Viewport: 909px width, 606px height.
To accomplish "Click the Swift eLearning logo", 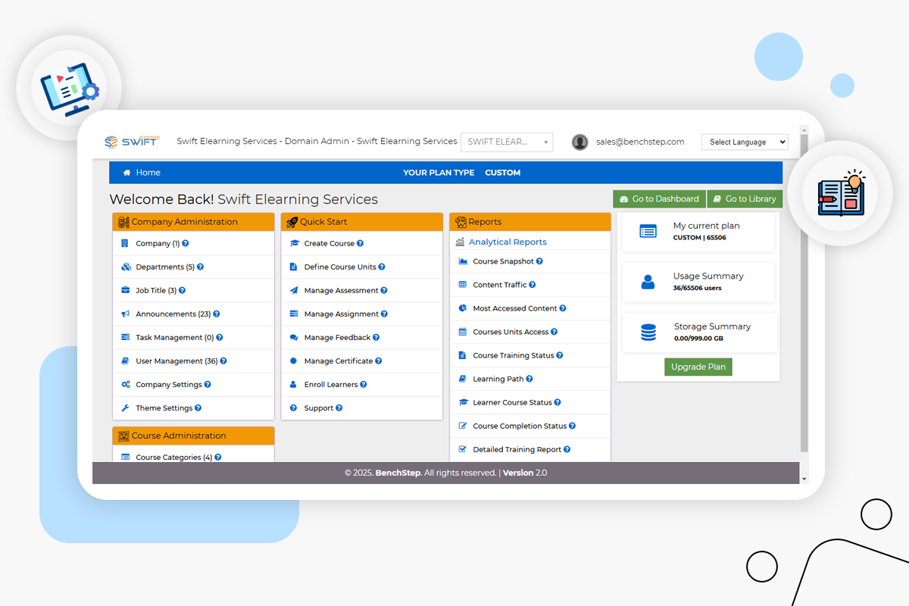I will pyautogui.click(x=132, y=141).
